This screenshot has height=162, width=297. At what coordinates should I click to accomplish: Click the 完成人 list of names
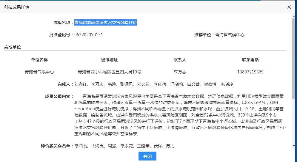pyautogui.click(x=154, y=84)
